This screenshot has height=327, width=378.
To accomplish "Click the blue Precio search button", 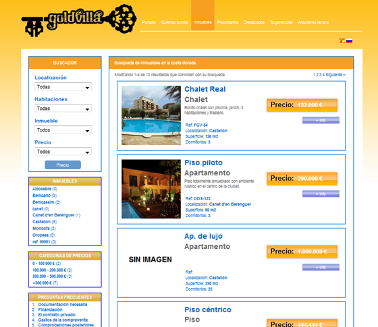I will click(x=63, y=165).
